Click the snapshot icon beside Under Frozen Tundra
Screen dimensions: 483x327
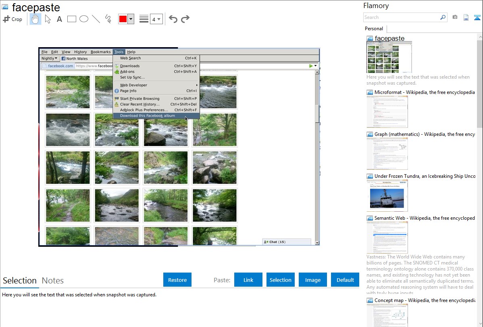tap(370, 176)
